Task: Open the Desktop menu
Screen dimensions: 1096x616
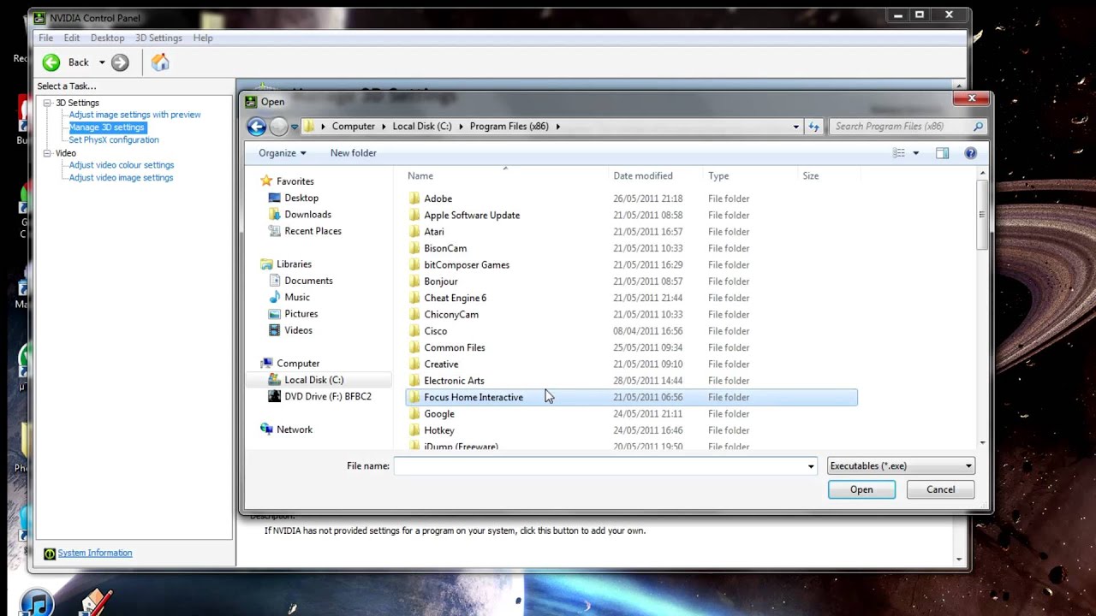Action: tap(107, 38)
